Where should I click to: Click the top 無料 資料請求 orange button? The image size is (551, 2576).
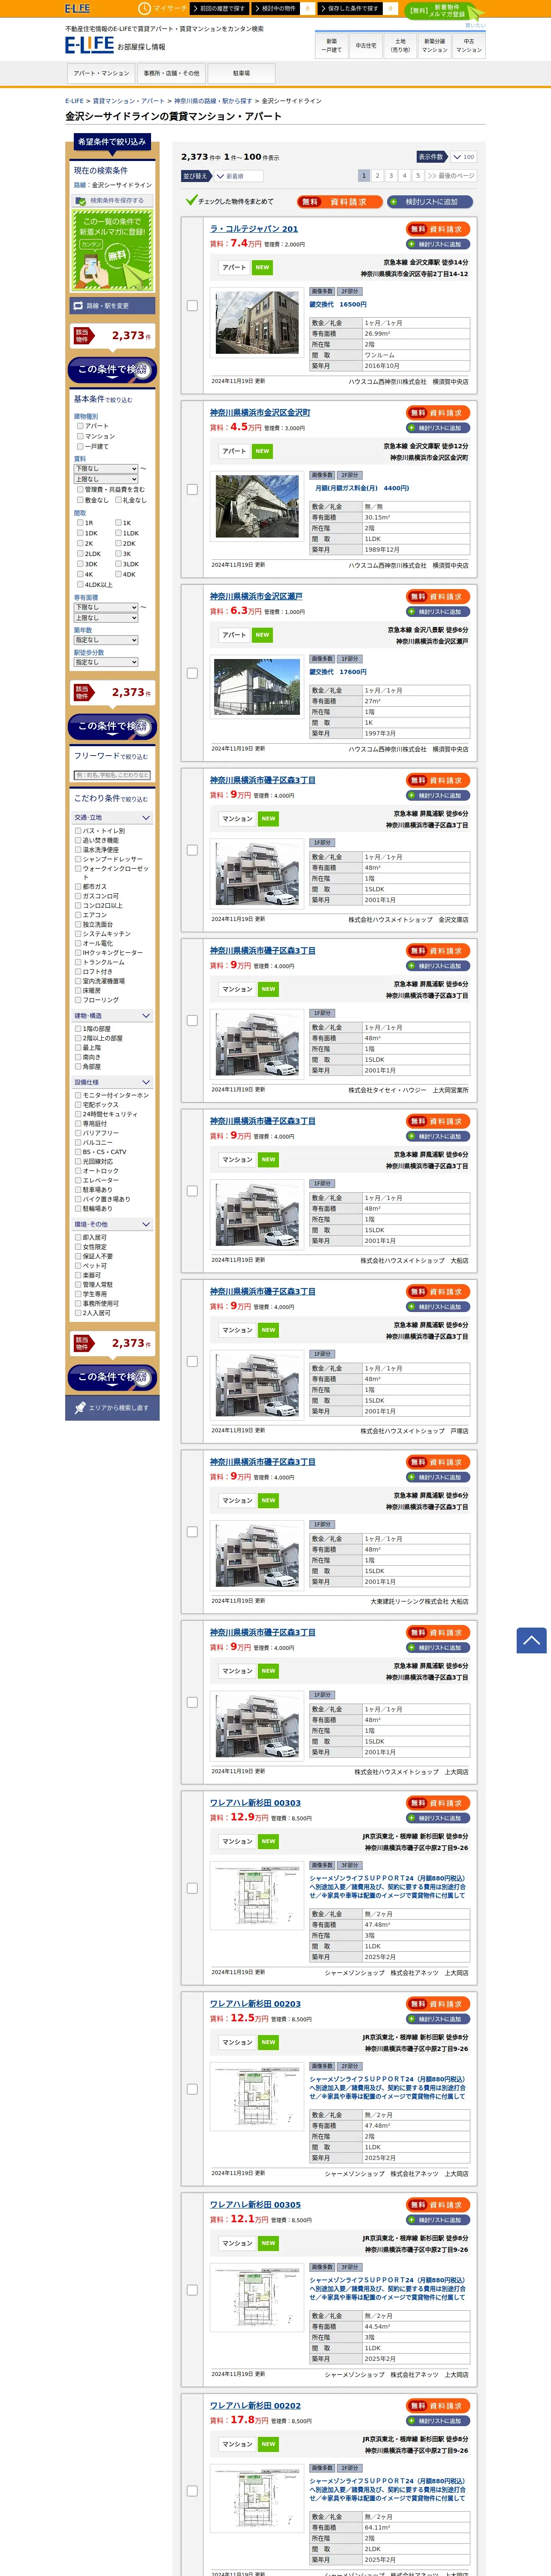[339, 201]
